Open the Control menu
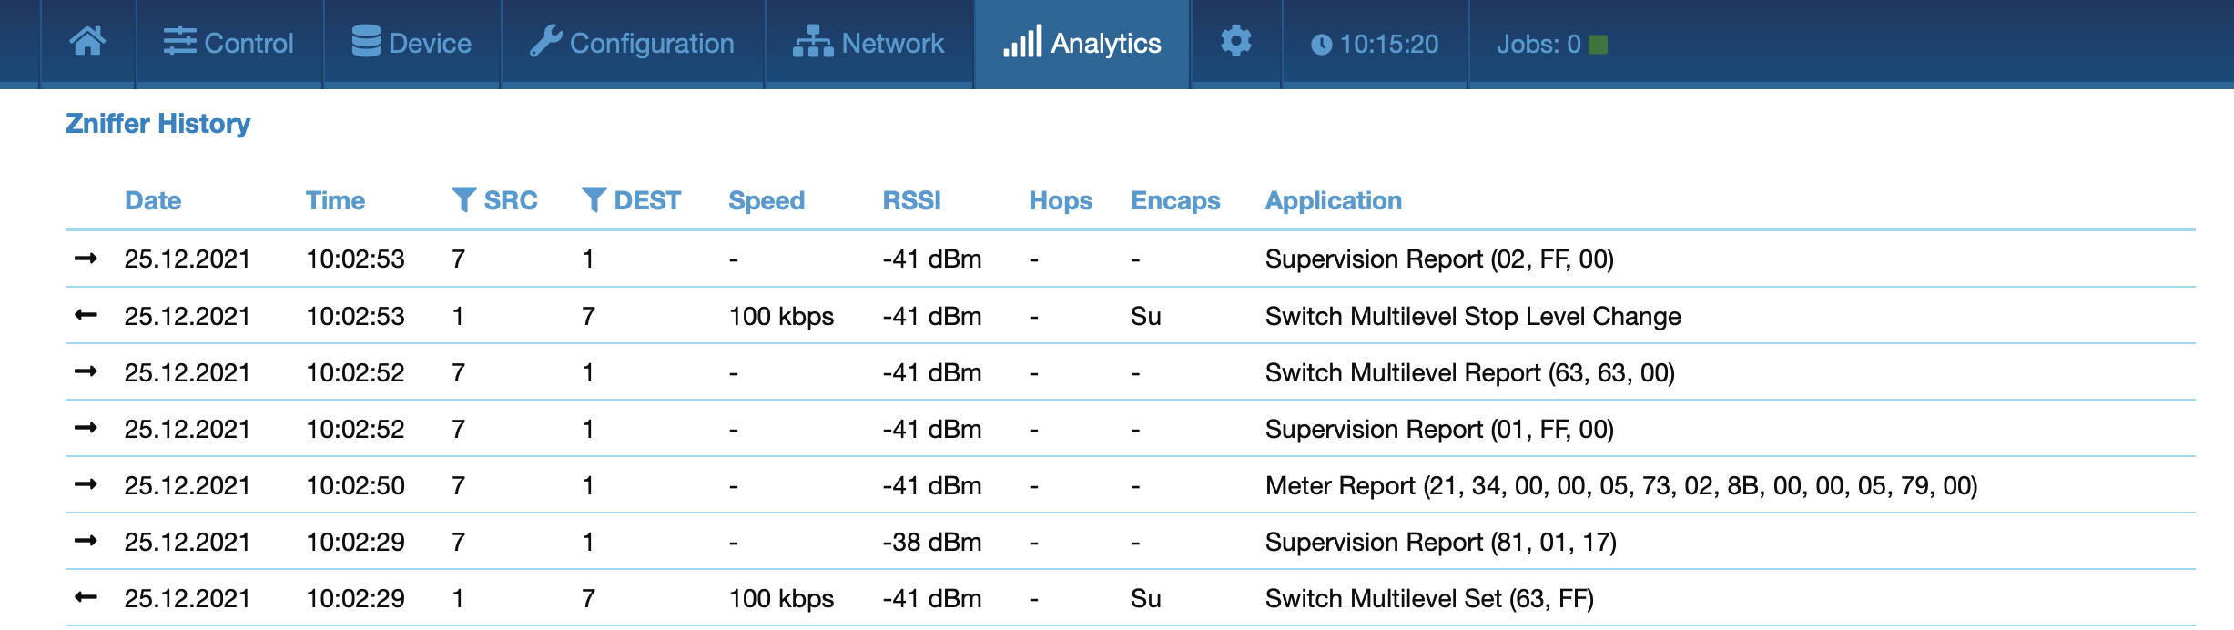This screenshot has height=630, width=2234. pos(228,43)
